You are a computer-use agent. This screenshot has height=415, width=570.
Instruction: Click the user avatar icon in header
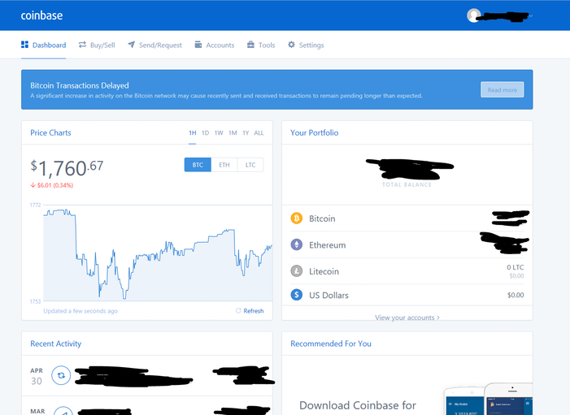[474, 15]
